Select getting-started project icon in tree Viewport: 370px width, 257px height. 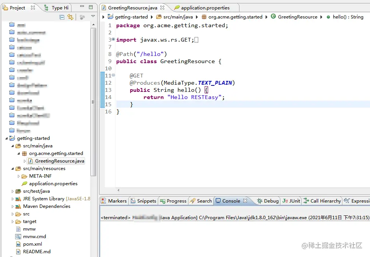pyautogui.click(x=12, y=138)
